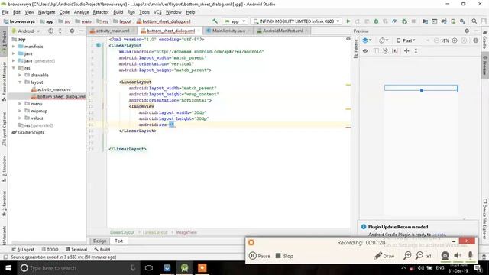Expand the mipmap folder
Image resolution: width=489 pixels, height=275 pixels.
tap(20, 111)
